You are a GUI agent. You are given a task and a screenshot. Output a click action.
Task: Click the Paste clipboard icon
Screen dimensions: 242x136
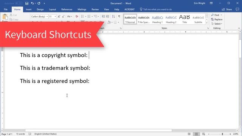click(x=5, y=17)
